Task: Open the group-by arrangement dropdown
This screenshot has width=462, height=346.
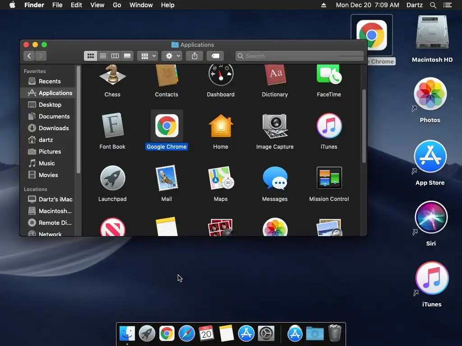Action: coord(148,56)
